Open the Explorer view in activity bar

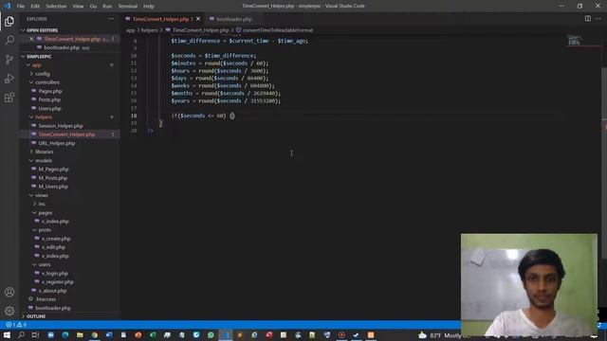pos(9,21)
